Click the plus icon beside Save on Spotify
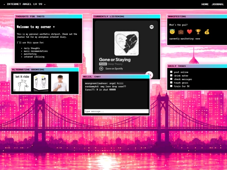 coord(101,68)
